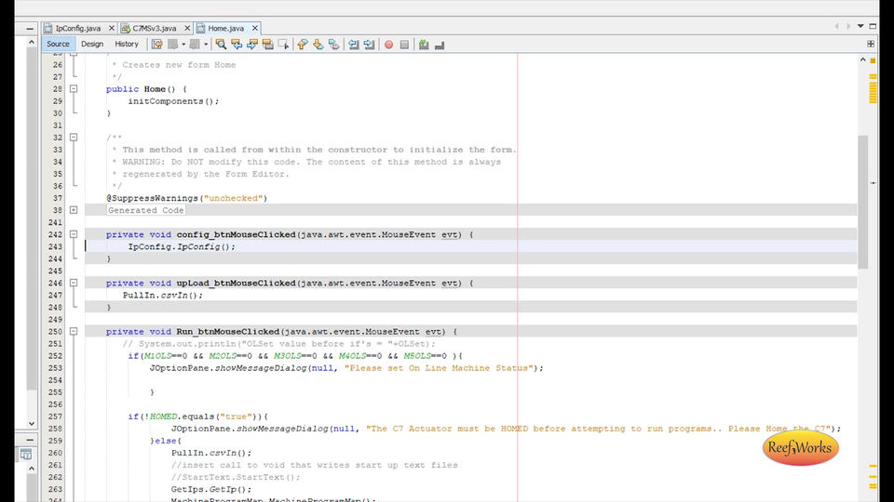Click editor scrollbar up arrow
The height and width of the screenshot is (502, 894).
click(x=862, y=59)
